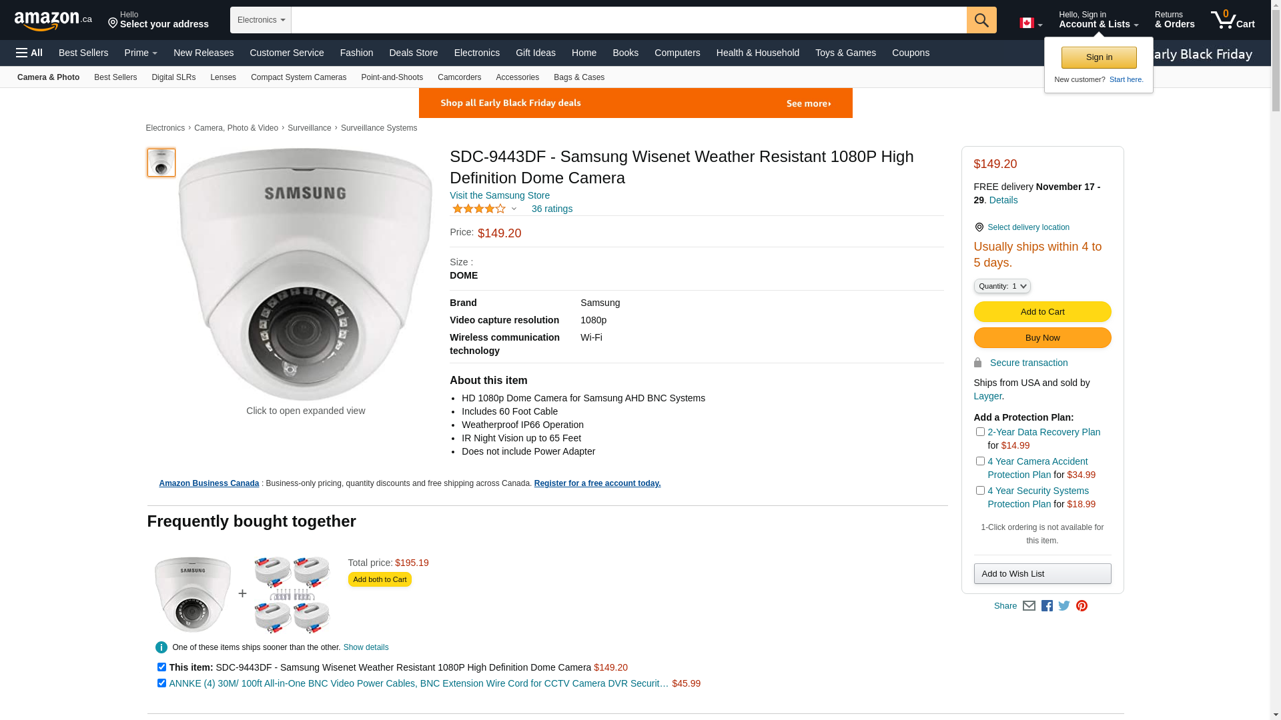The image size is (1281, 720).
Task: Click into the search text field
Action: point(628,20)
